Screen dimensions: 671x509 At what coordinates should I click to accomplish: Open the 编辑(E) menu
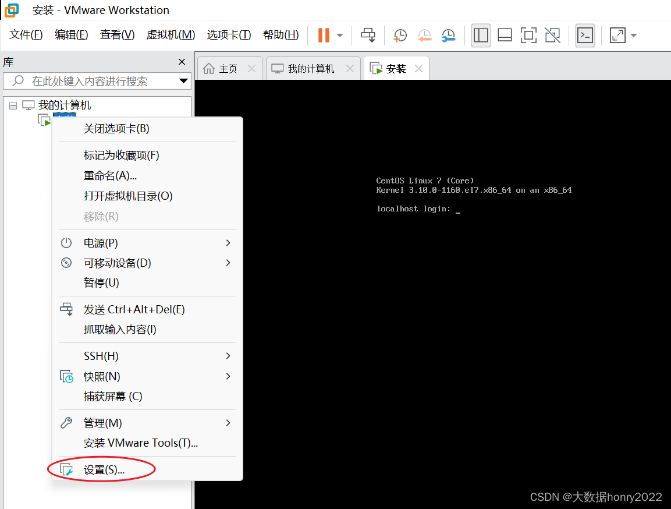click(71, 35)
